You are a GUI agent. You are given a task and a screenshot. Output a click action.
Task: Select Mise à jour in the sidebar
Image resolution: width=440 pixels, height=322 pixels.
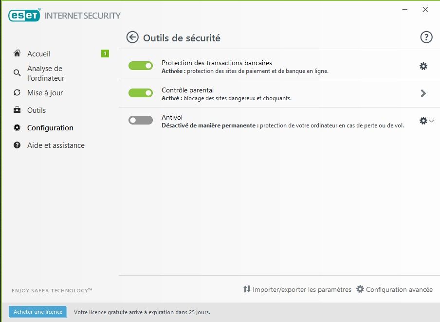[45, 93]
